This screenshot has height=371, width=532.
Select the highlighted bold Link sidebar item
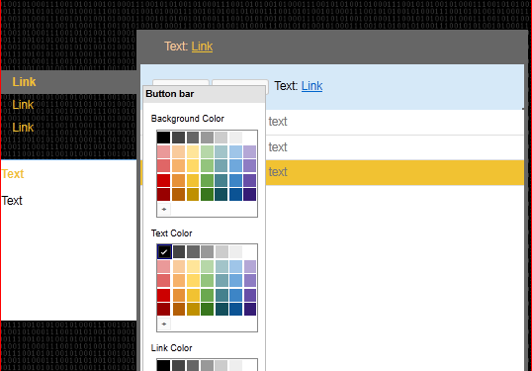24,82
